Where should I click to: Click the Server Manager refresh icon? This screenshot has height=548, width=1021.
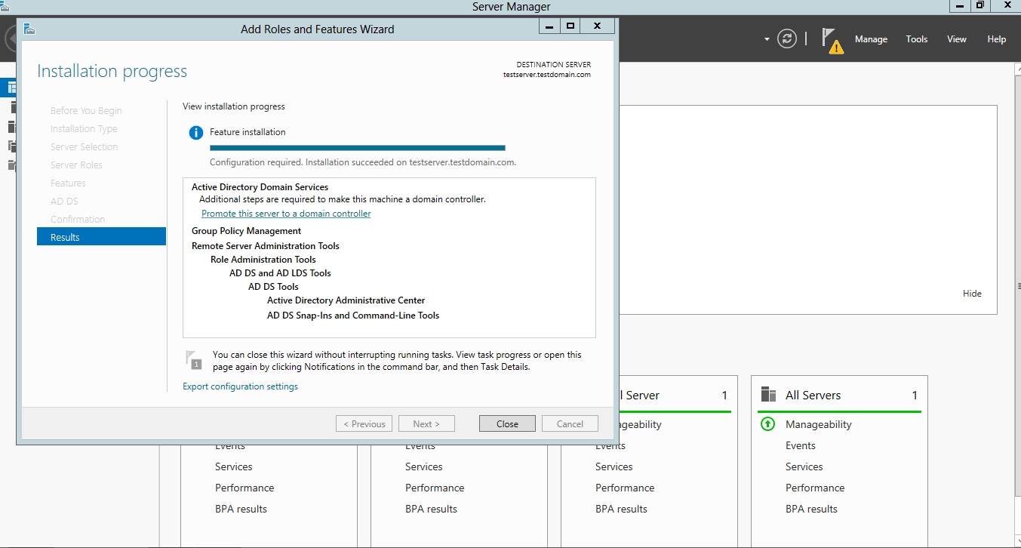point(787,38)
